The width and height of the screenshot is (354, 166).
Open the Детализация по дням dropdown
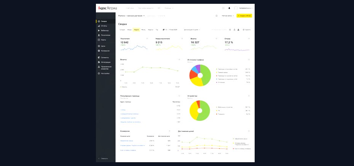coord(192,30)
